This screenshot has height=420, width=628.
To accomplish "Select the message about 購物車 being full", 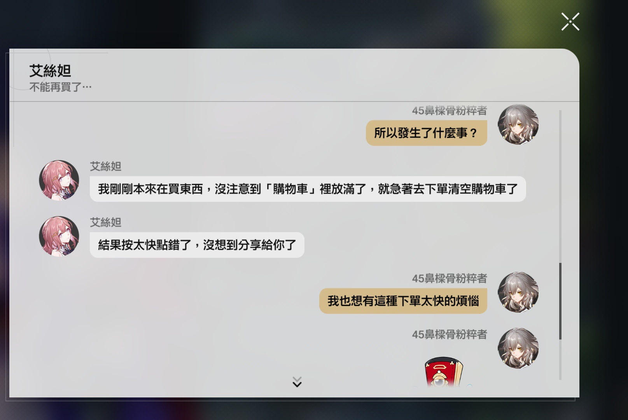I will [x=308, y=189].
